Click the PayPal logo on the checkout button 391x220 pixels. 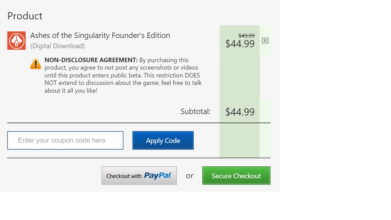click(158, 176)
